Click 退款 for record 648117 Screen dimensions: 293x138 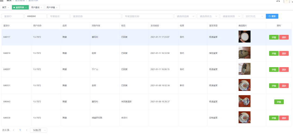(x=284, y=37)
